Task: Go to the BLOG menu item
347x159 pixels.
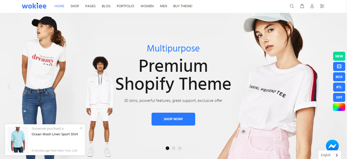Action: (106, 6)
